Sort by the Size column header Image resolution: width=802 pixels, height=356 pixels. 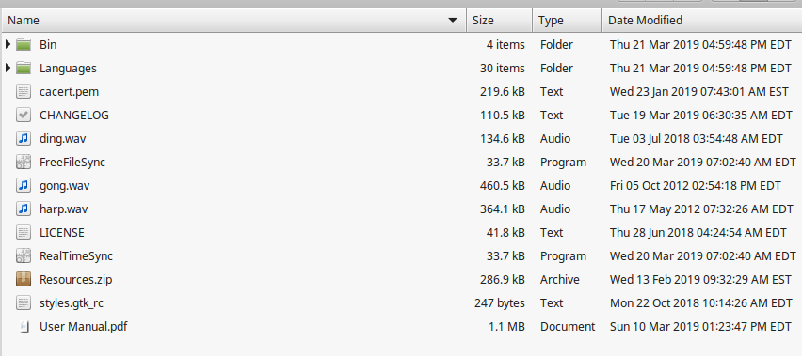pyautogui.click(x=499, y=21)
